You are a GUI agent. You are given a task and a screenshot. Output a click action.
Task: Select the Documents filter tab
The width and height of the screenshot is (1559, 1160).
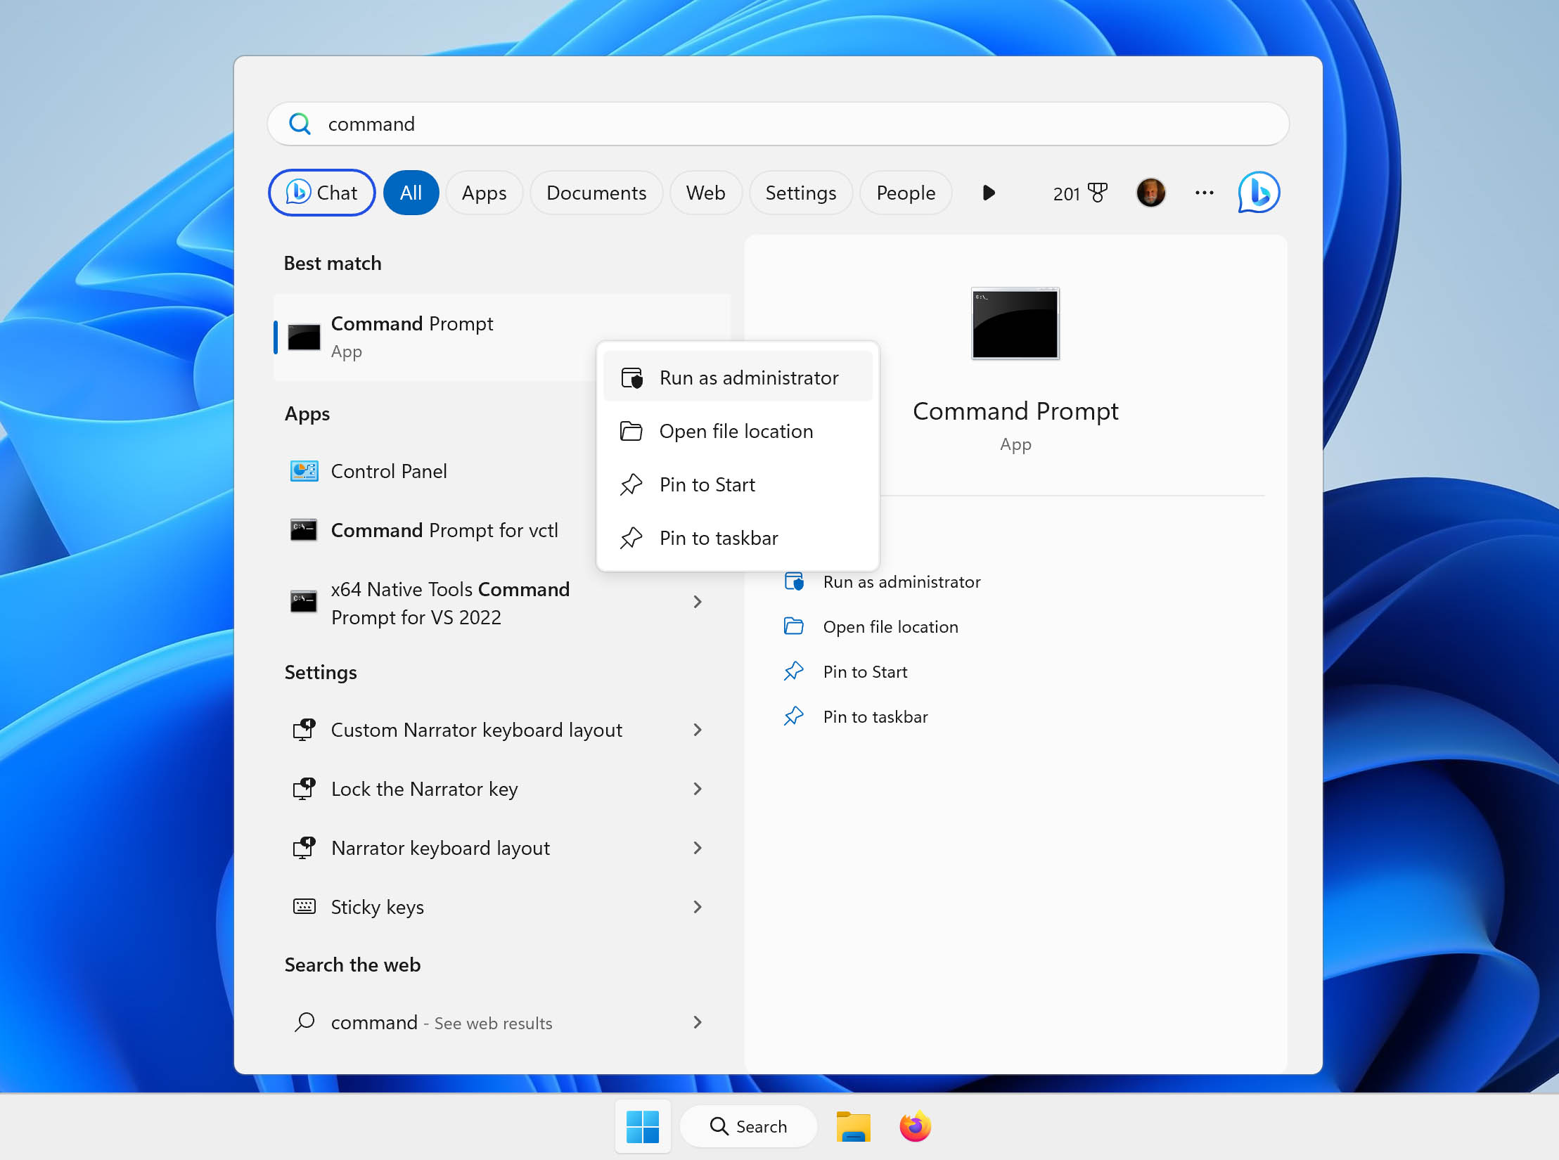[x=596, y=193]
